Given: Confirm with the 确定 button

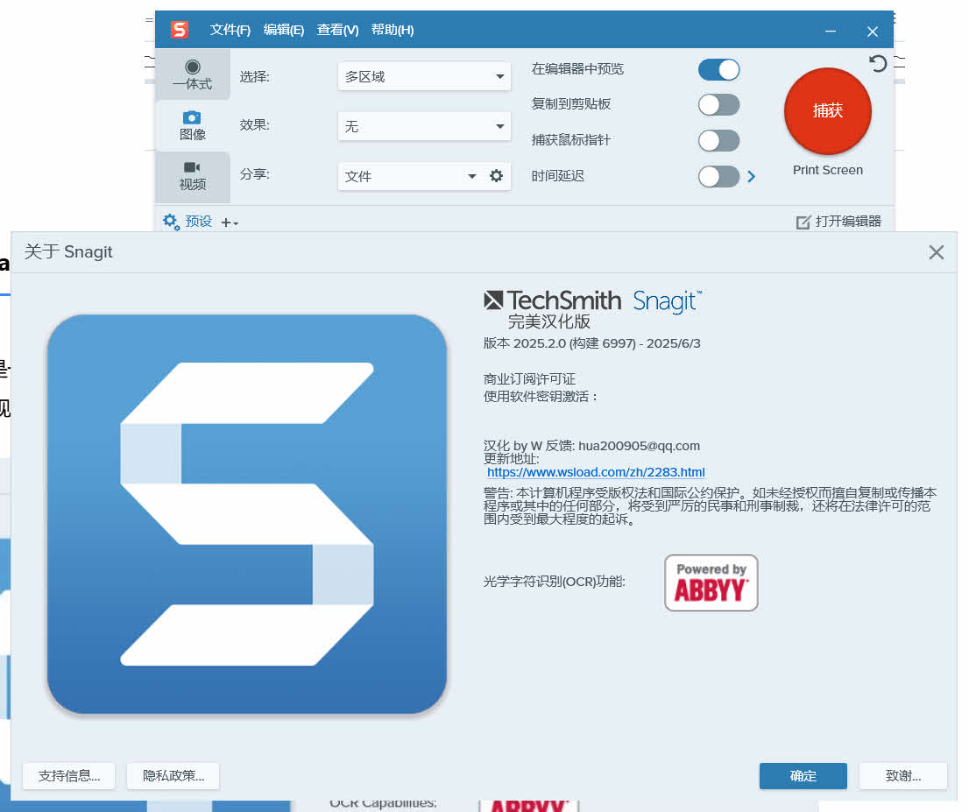Looking at the screenshot, I should tap(803, 775).
